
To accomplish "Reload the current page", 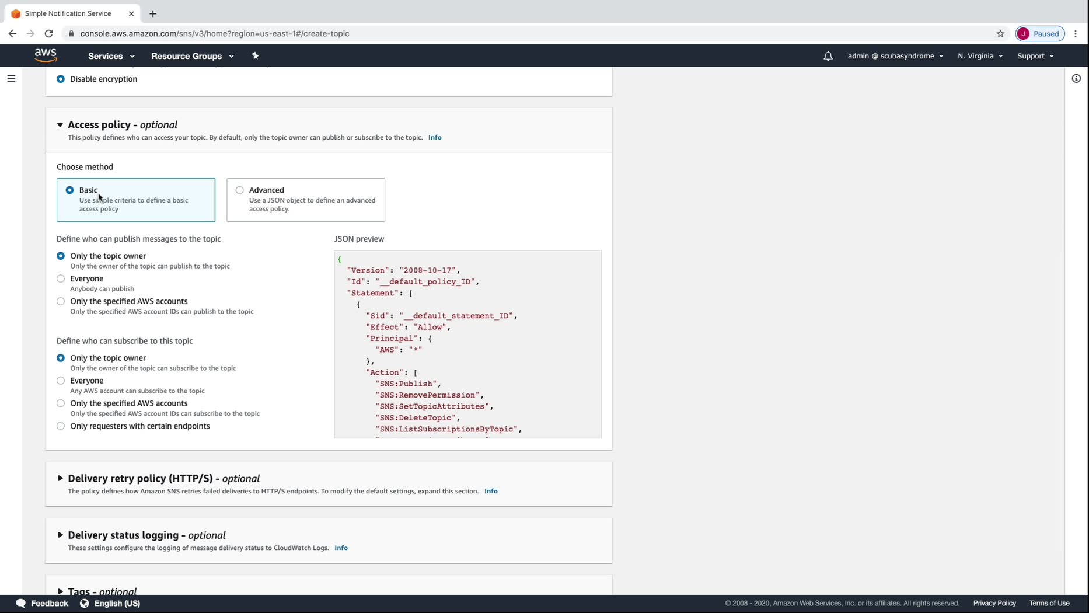I will (x=49, y=33).
